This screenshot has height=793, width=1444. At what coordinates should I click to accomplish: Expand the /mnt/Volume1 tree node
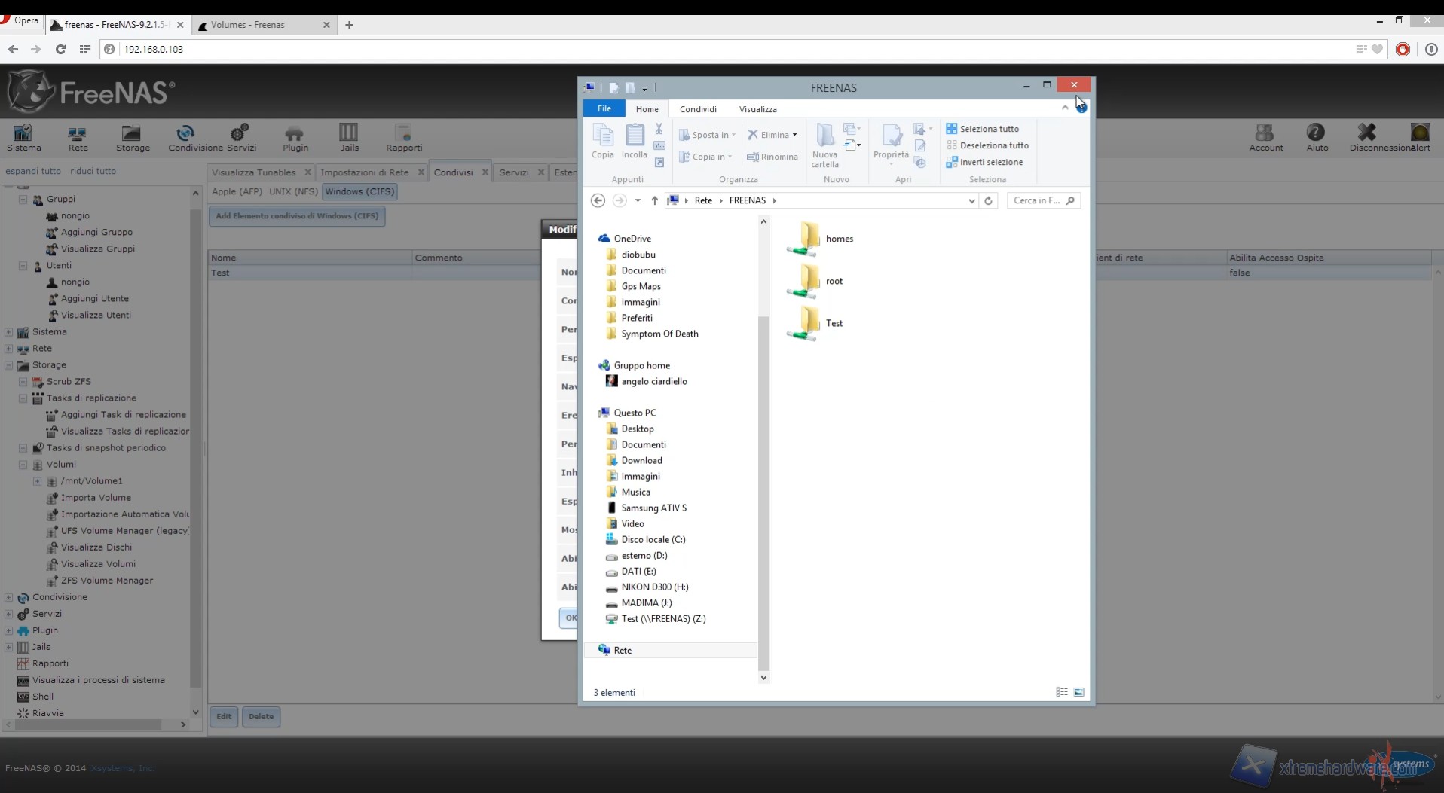(37, 481)
